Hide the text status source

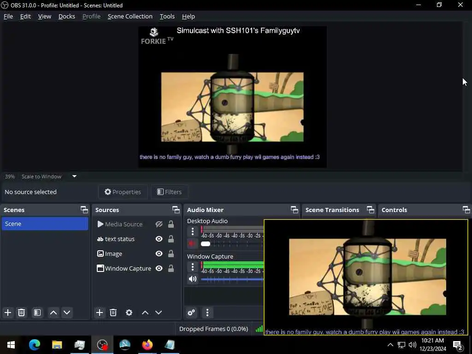pos(159,239)
